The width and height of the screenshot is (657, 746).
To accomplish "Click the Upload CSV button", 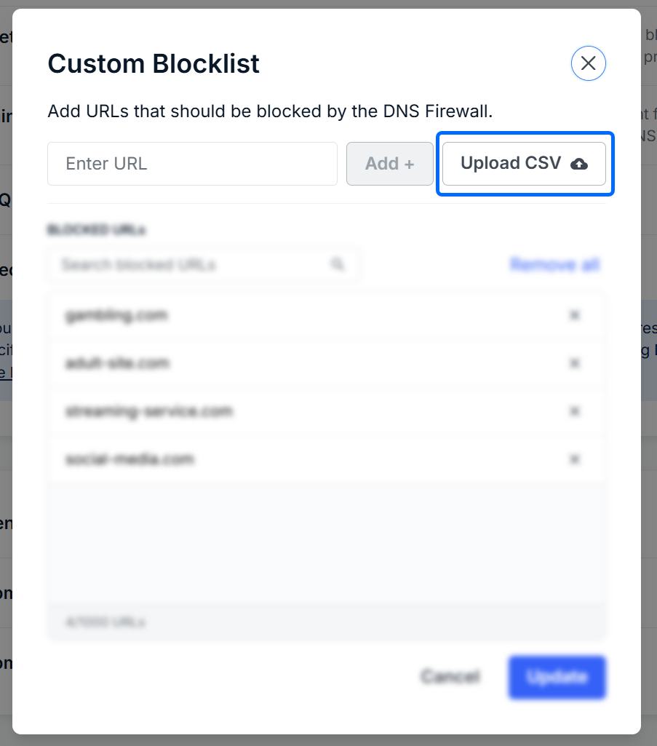I will click(x=524, y=164).
